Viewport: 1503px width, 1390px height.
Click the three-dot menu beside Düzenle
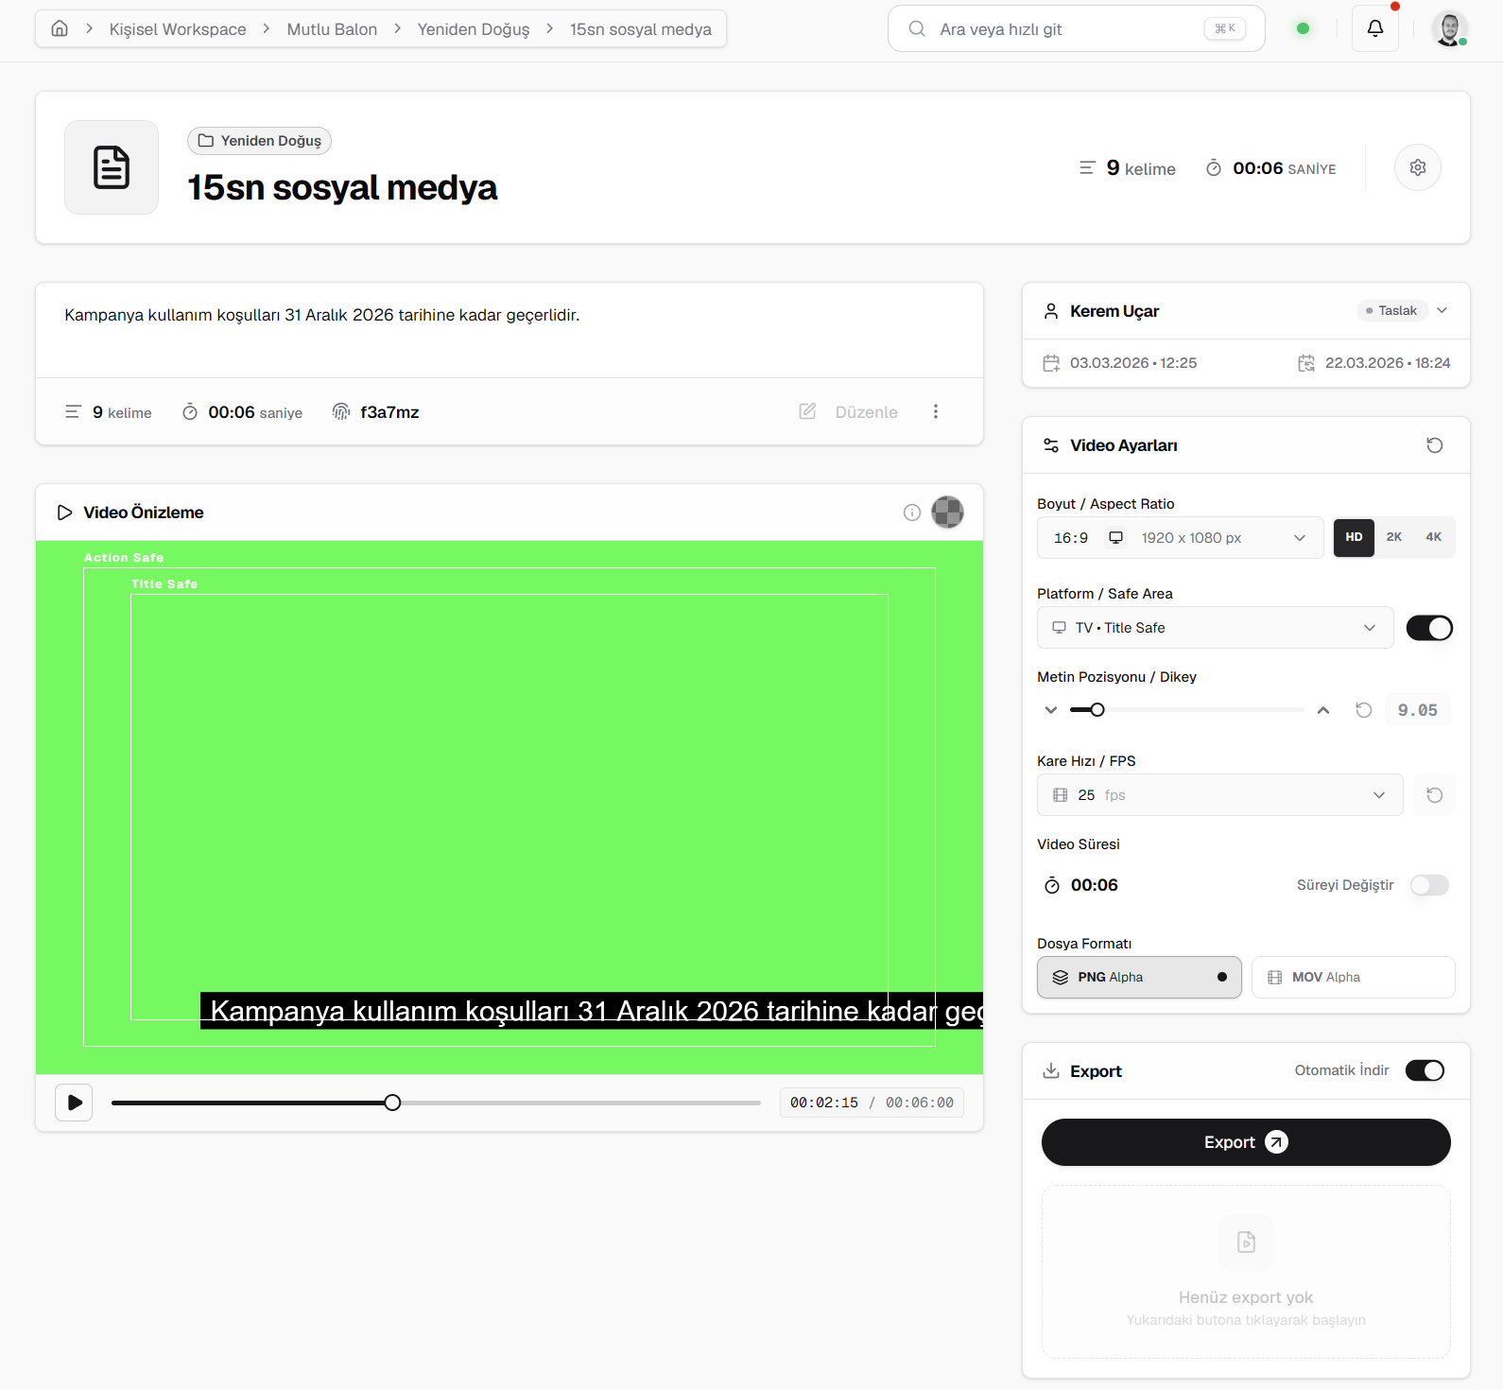(935, 411)
